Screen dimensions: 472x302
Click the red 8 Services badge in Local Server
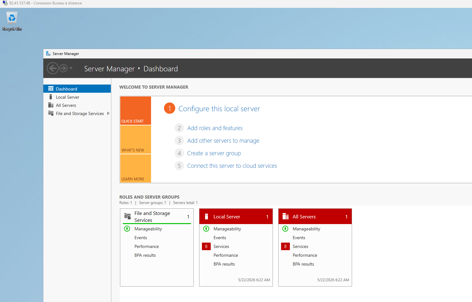(x=206, y=246)
